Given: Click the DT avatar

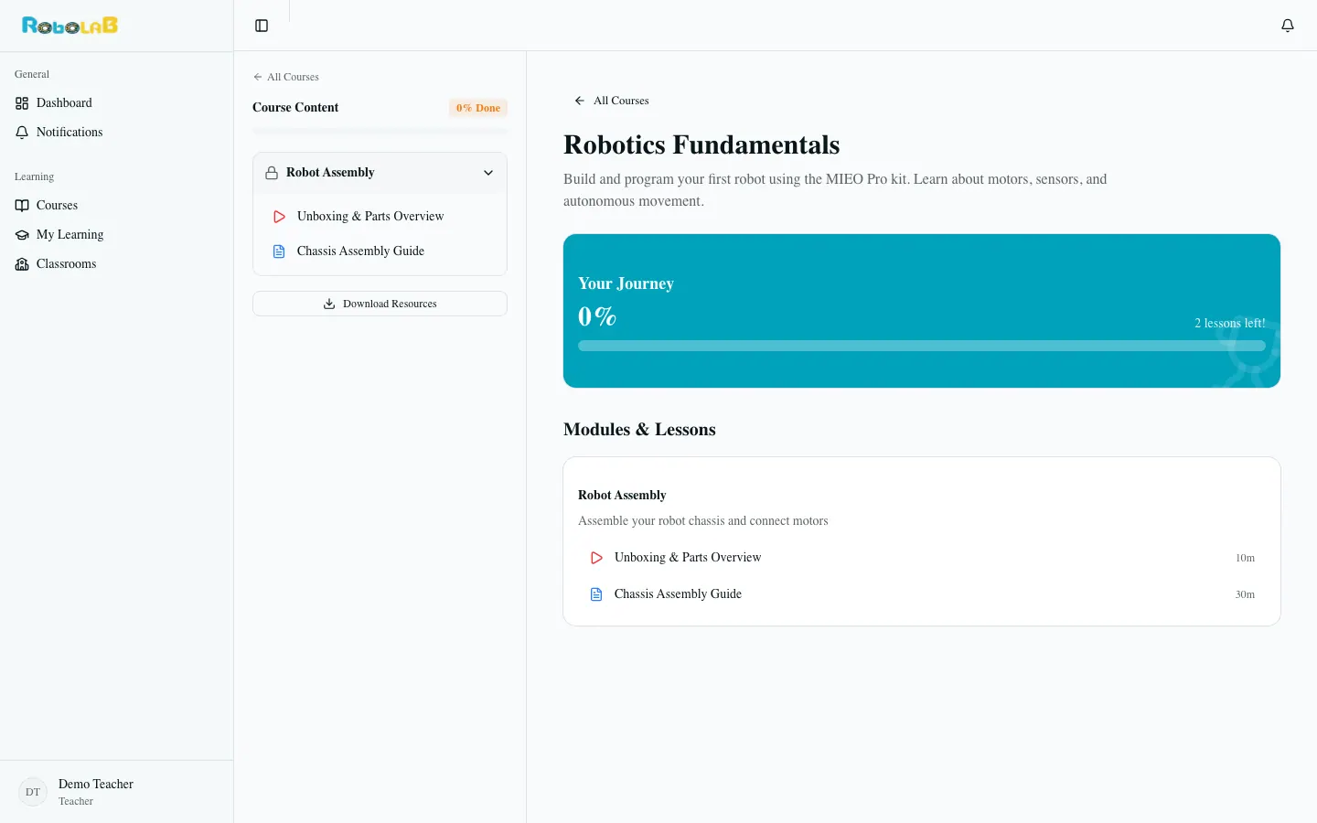Looking at the screenshot, I should pyautogui.click(x=33, y=792).
